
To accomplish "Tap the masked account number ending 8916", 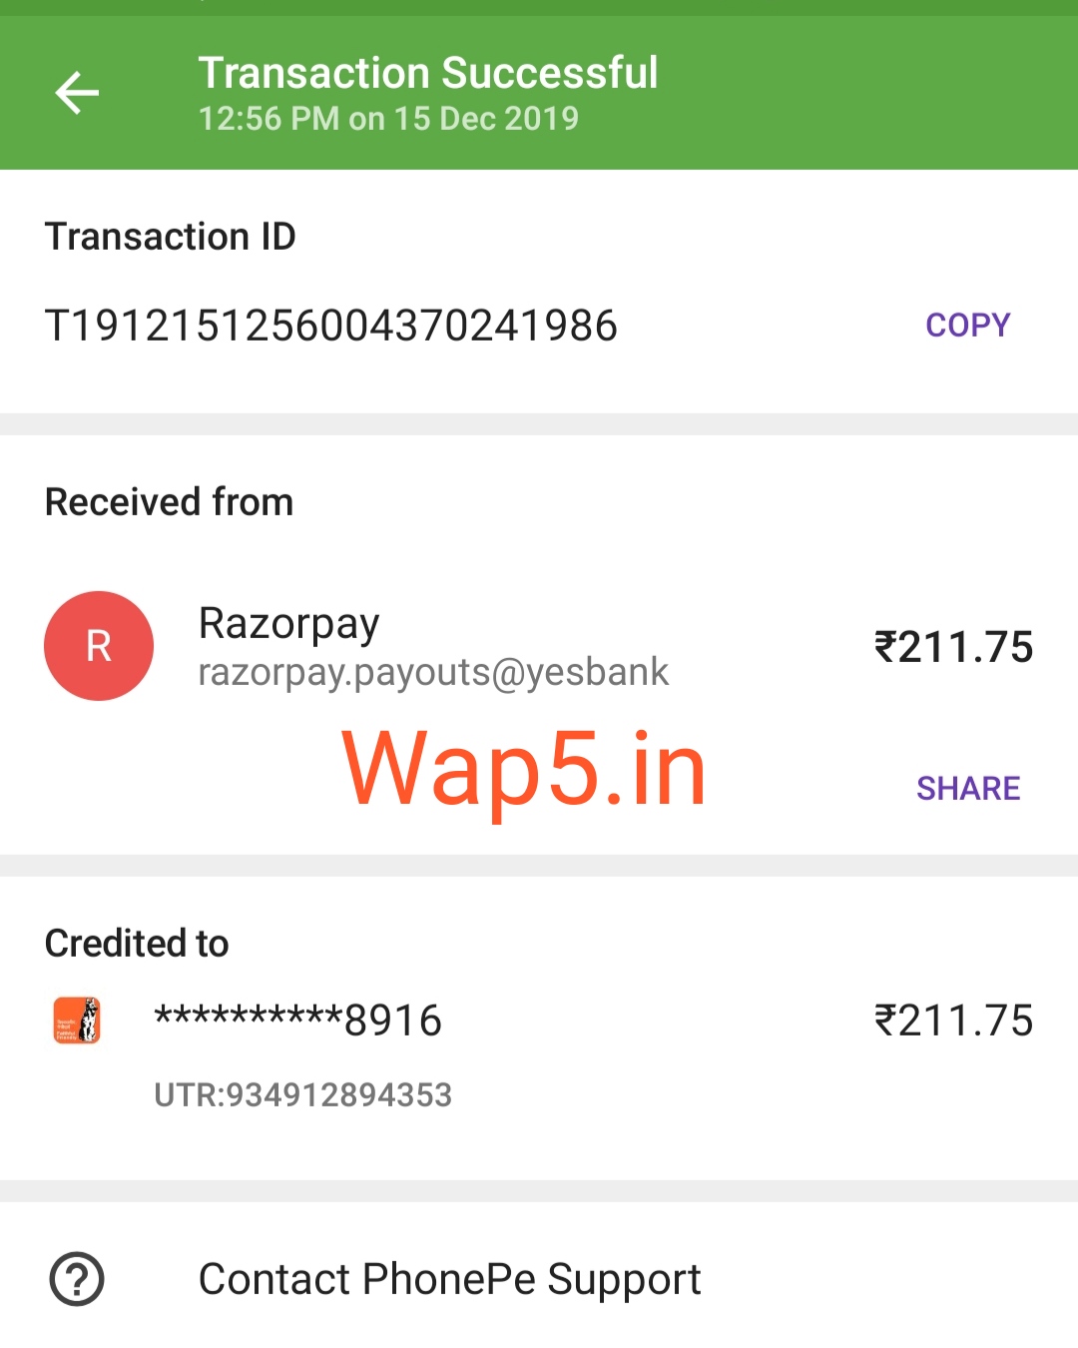I will [297, 1020].
